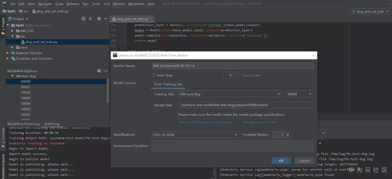
Task: Click the Model Path input field
Action: (246, 105)
